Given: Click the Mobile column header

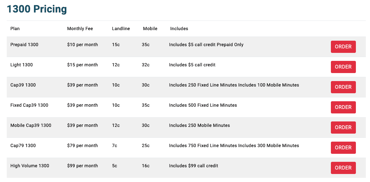Looking at the screenshot, I should click(150, 29).
